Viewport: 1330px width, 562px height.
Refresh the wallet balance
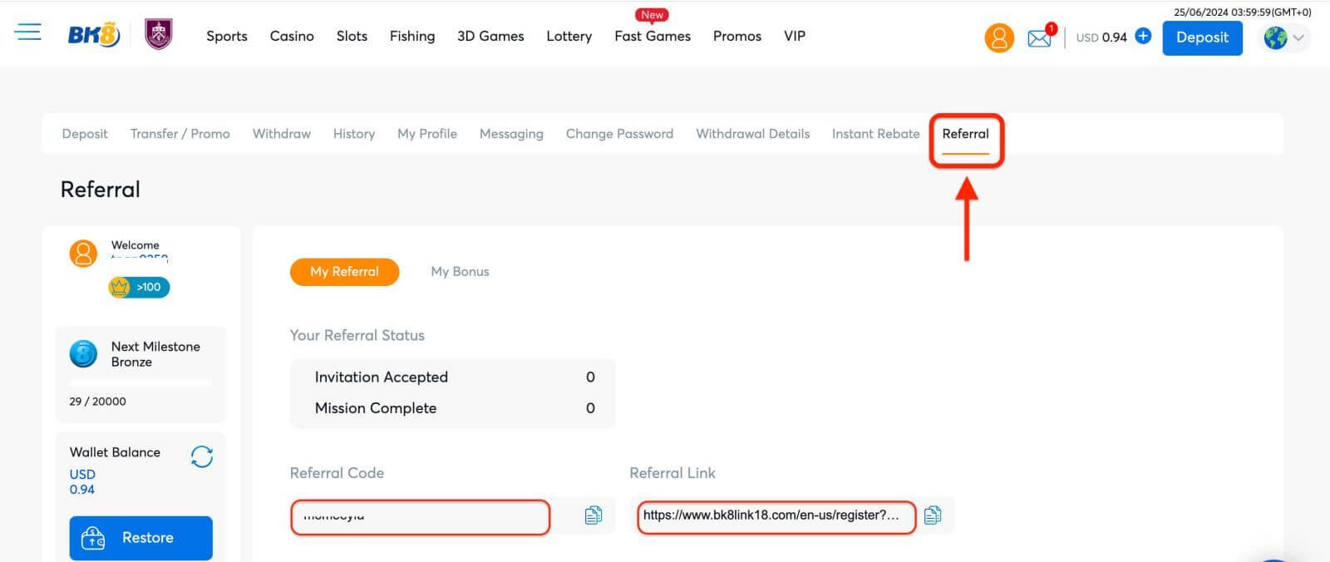tap(201, 456)
